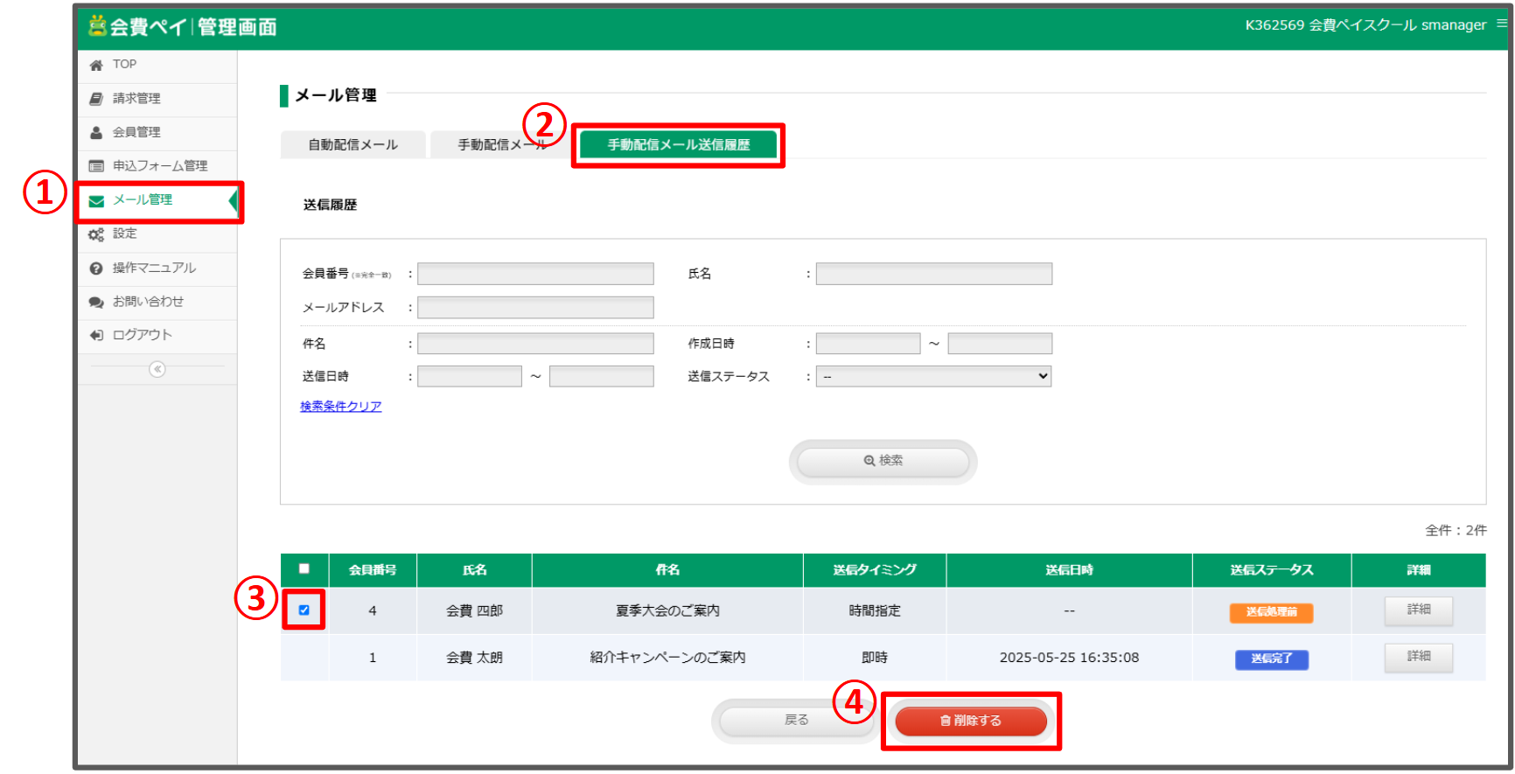Click the 設定 gears icon

point(96,234)
